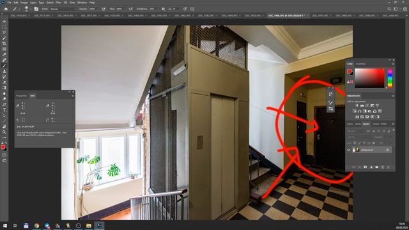This screenshot has width=409, height=230.
Task: Select the Move tool
Action: click(x=4, y=21)
